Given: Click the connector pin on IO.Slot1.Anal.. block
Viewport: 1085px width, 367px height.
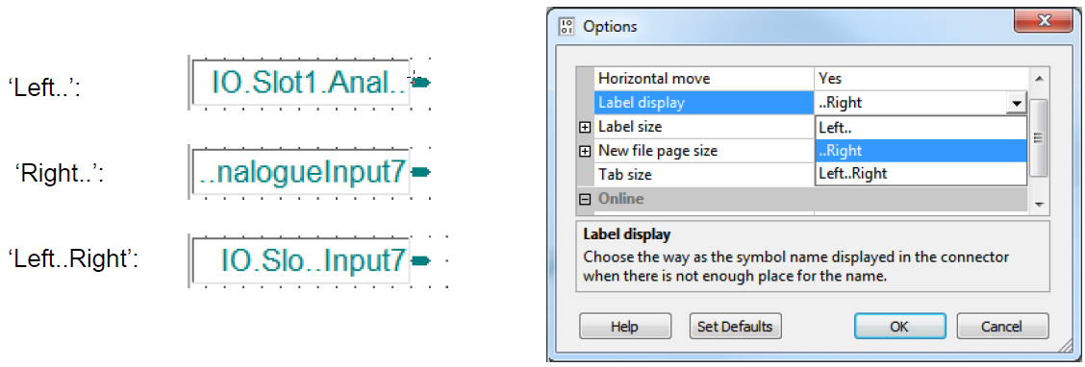Looking at the screenshot, I should coord(420,83).
